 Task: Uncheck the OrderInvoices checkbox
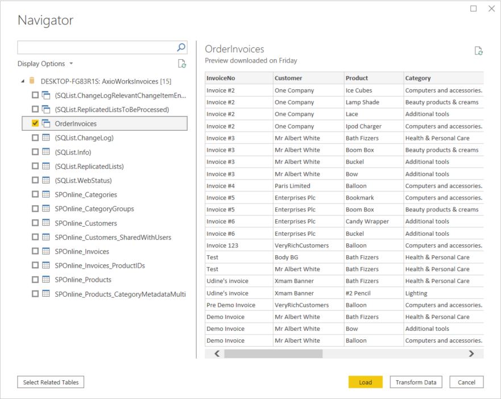tap(35, 124)
